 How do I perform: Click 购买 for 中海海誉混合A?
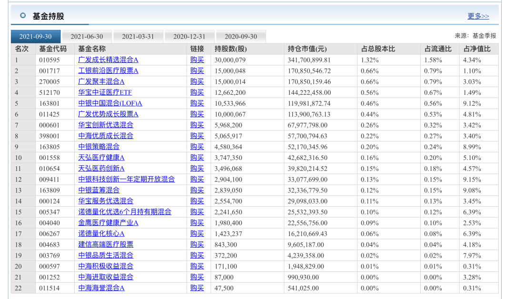197,288
